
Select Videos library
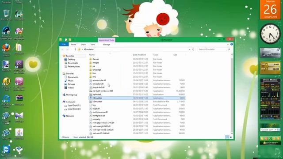[71, 88]
